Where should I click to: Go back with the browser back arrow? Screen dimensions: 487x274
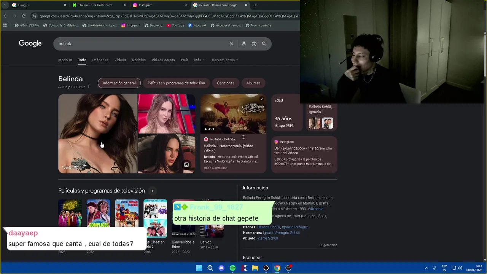coord(5,16)
